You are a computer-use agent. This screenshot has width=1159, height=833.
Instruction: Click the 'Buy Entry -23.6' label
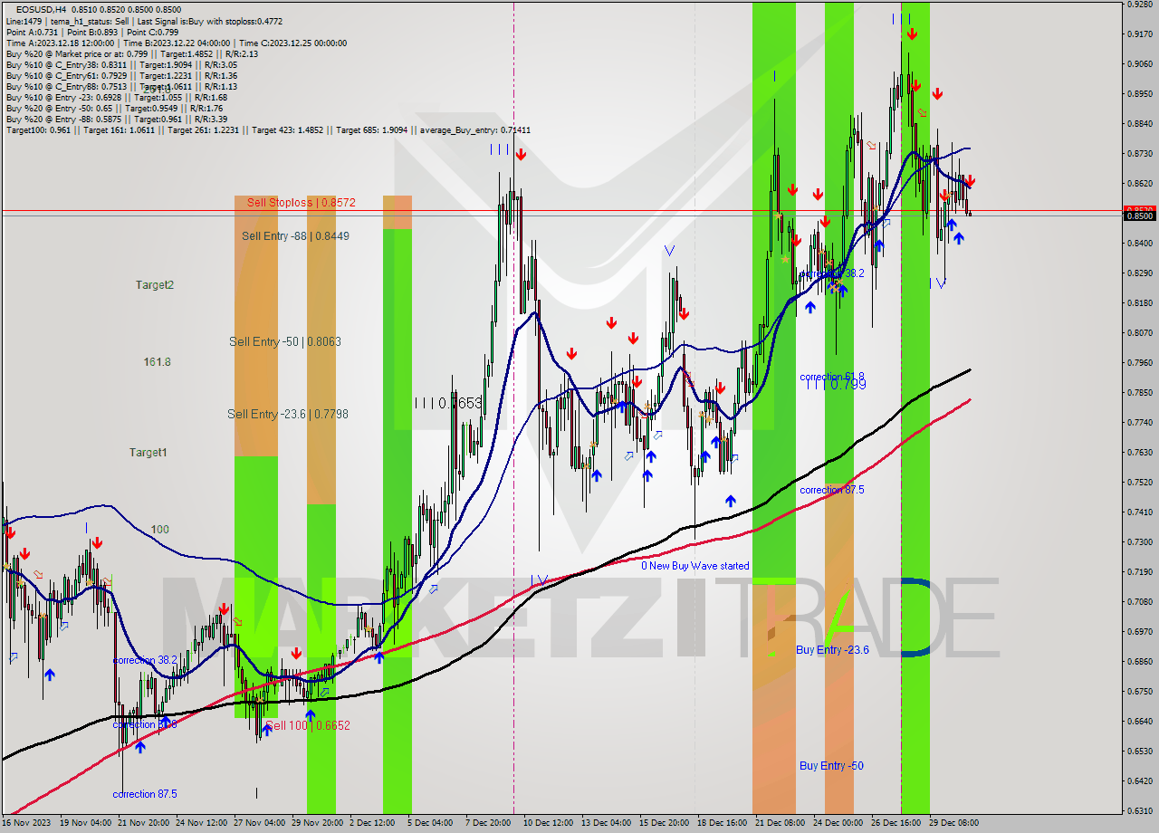832,649
